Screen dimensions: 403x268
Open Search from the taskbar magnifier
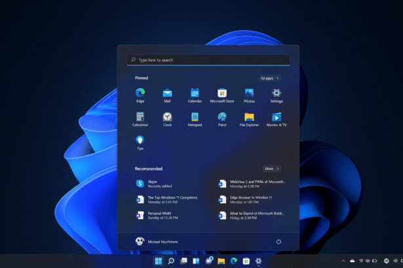pyautogui.click(x=171, y=261)
